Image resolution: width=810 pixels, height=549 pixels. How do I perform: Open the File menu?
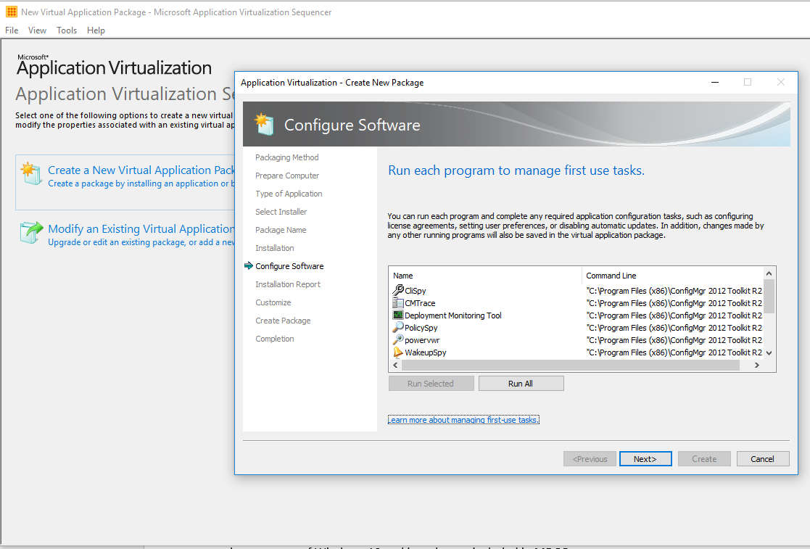(12, 30)
